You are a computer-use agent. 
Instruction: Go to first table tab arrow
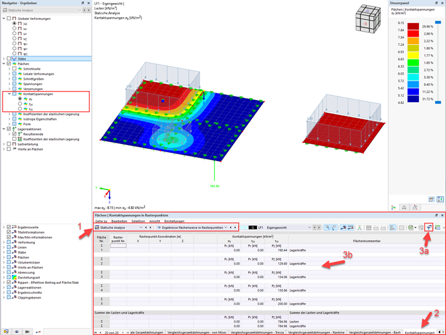96,333
